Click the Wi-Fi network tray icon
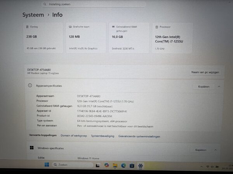Screen dimensions: 233x174 (208, 167)
